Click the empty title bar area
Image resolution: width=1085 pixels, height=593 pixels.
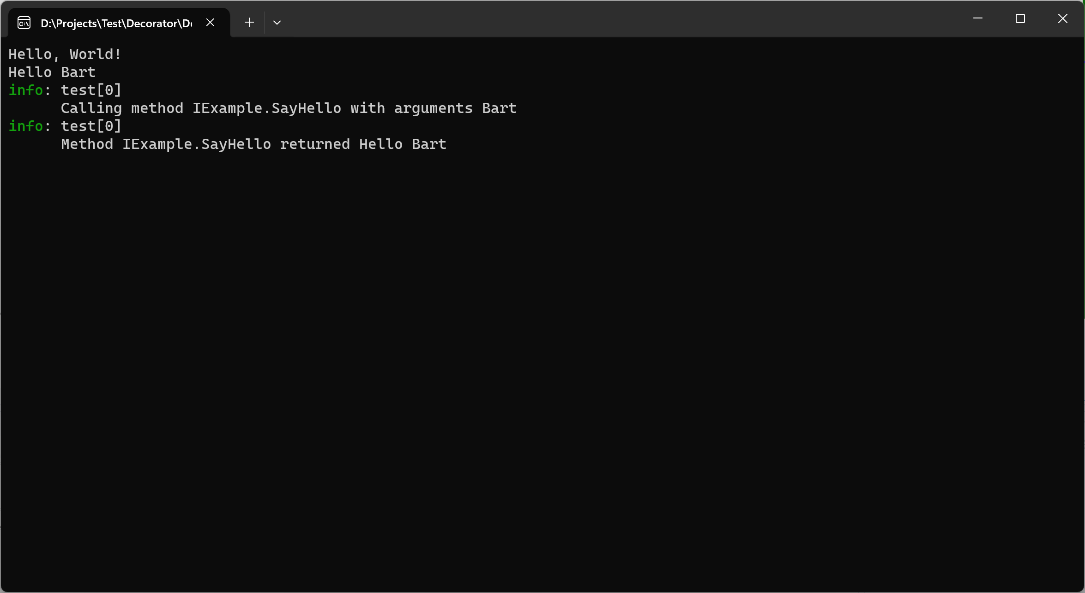click(x=623, y=18)
